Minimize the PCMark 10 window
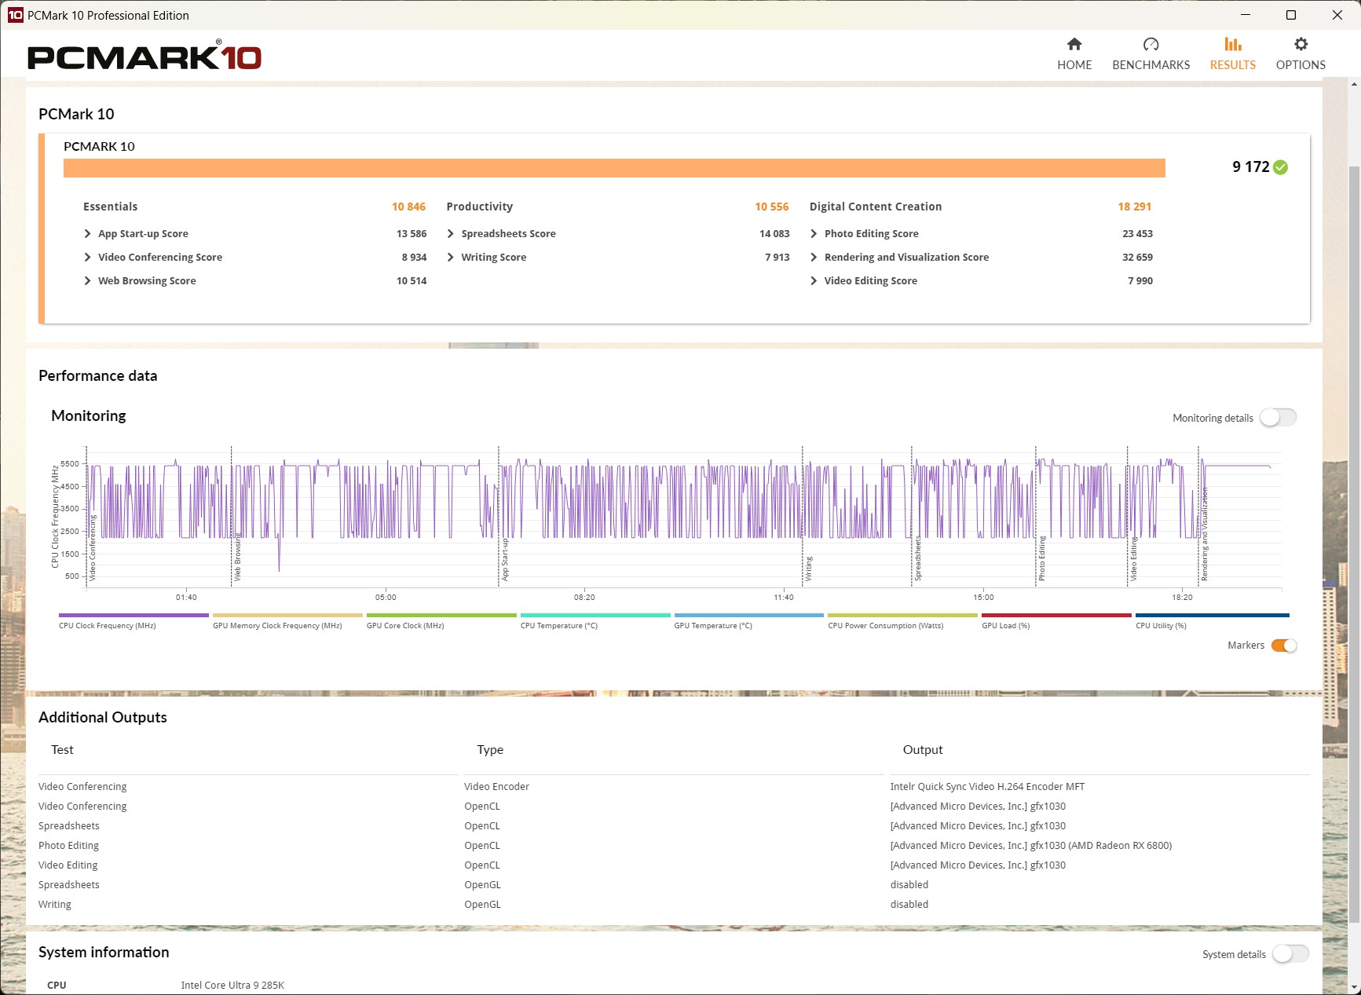Image resolution: width=1361 pixels, height=995 pixels. tap(1246, 15)
